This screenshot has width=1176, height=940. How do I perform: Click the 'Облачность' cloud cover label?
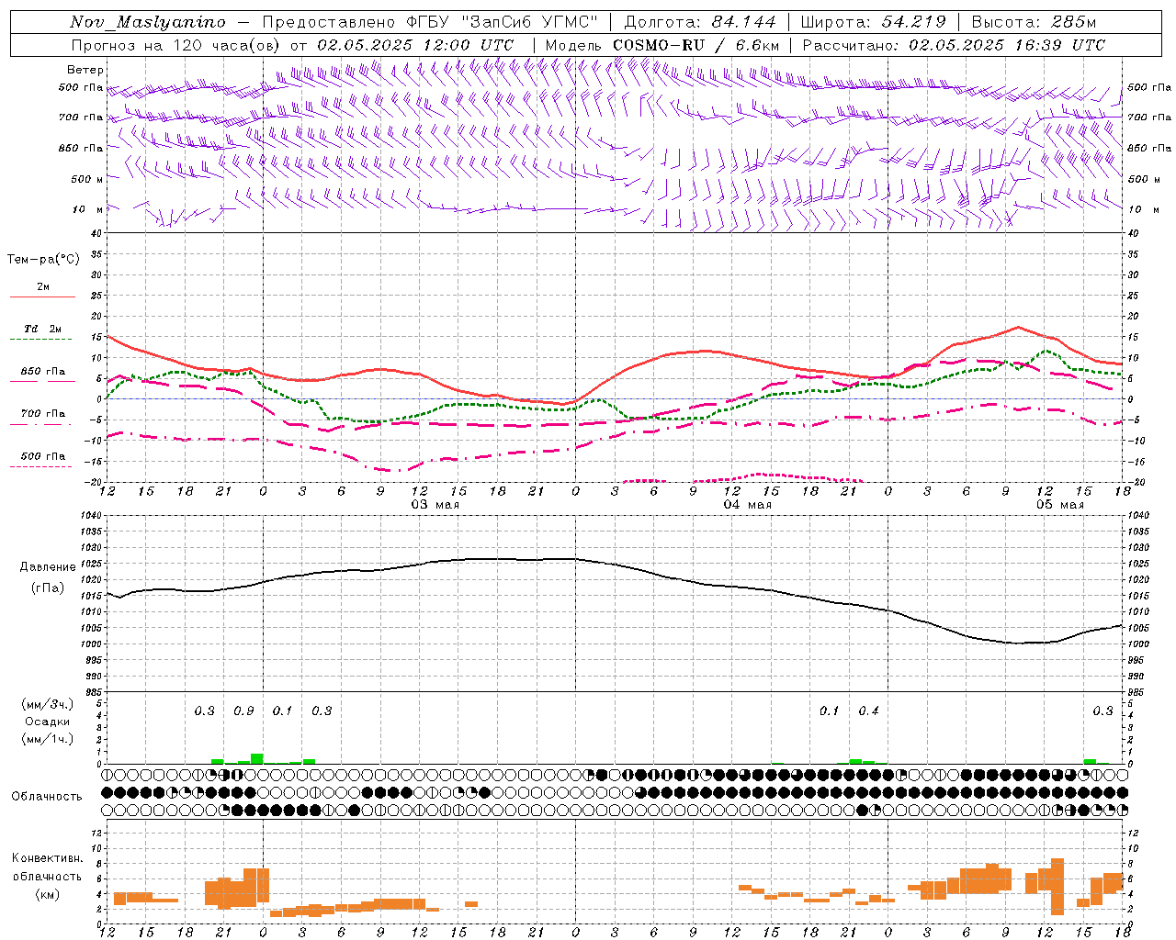[x=47, y=796]
